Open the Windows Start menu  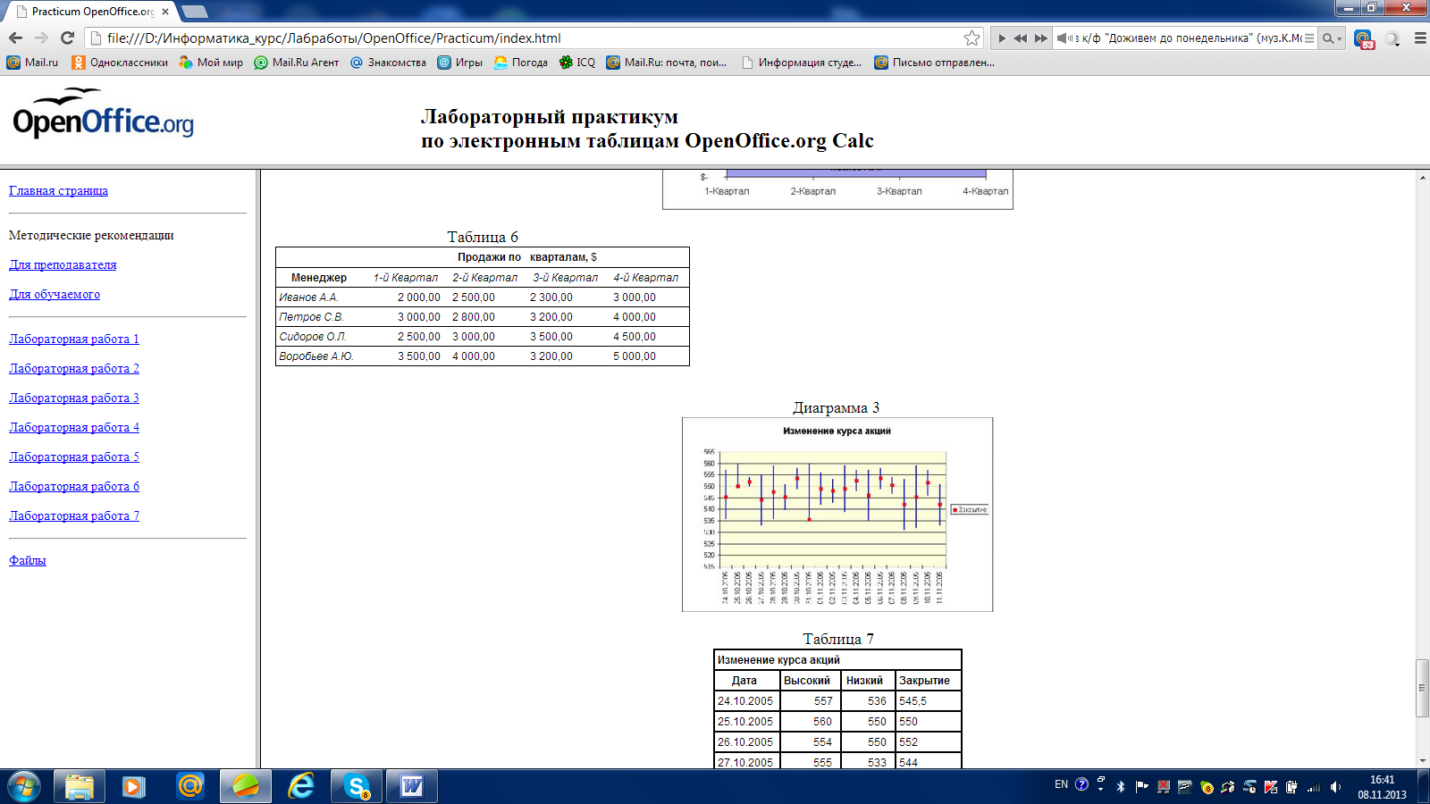24,786
